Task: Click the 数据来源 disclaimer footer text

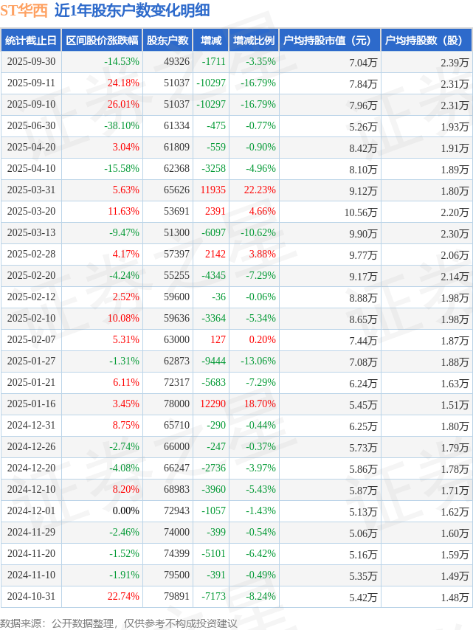Action: point(119,623)
